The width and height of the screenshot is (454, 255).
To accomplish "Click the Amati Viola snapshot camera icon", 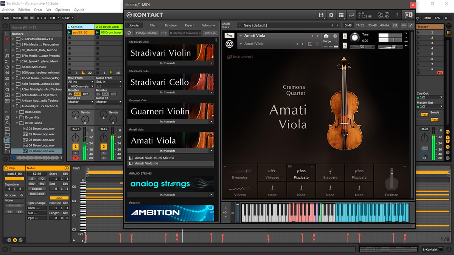I will pyautogui.click(x=326, y=36).
